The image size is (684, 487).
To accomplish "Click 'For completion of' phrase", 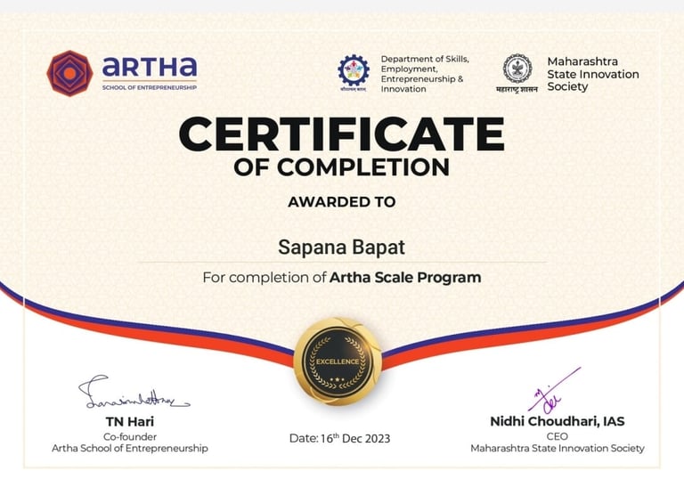I will (265, 278).
